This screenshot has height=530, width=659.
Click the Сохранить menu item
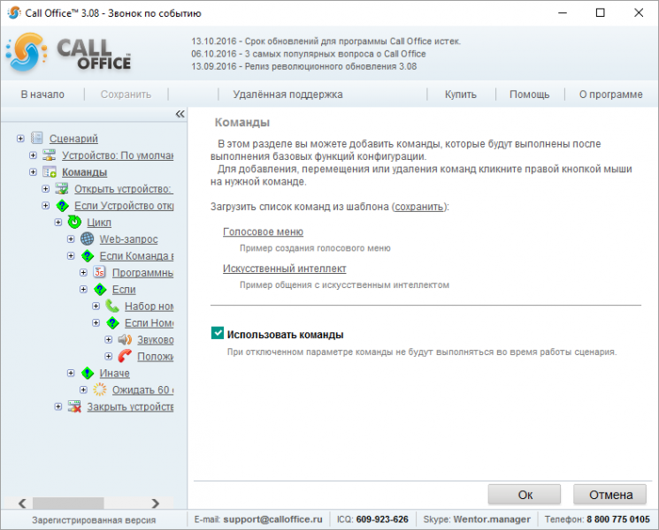pyautogui.click(x=126, y=95)
